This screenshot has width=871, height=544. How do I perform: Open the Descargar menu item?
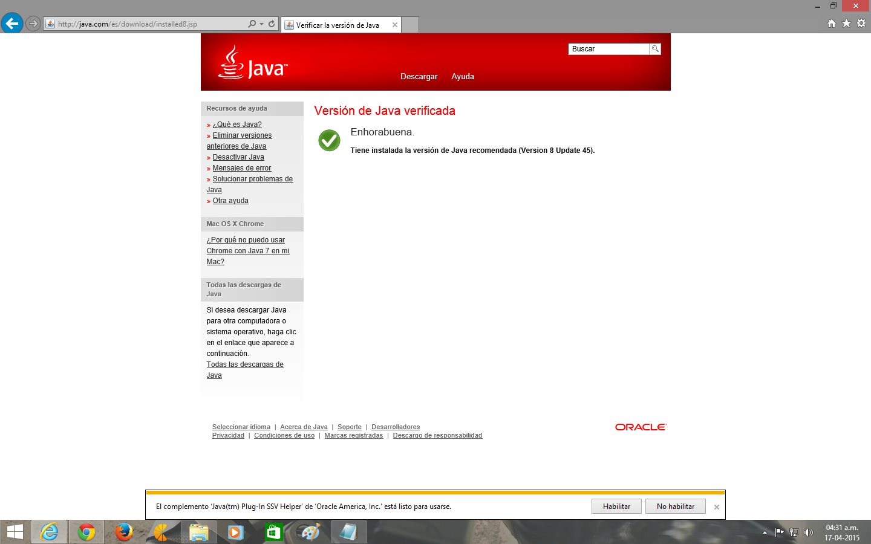[x=419, y=76]
